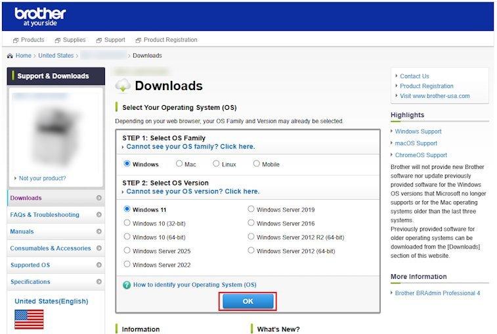Open macOS Support highlight link

416,143
